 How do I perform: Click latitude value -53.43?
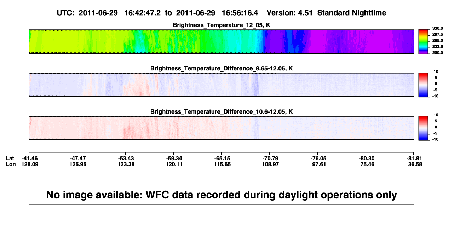point(125,158)
